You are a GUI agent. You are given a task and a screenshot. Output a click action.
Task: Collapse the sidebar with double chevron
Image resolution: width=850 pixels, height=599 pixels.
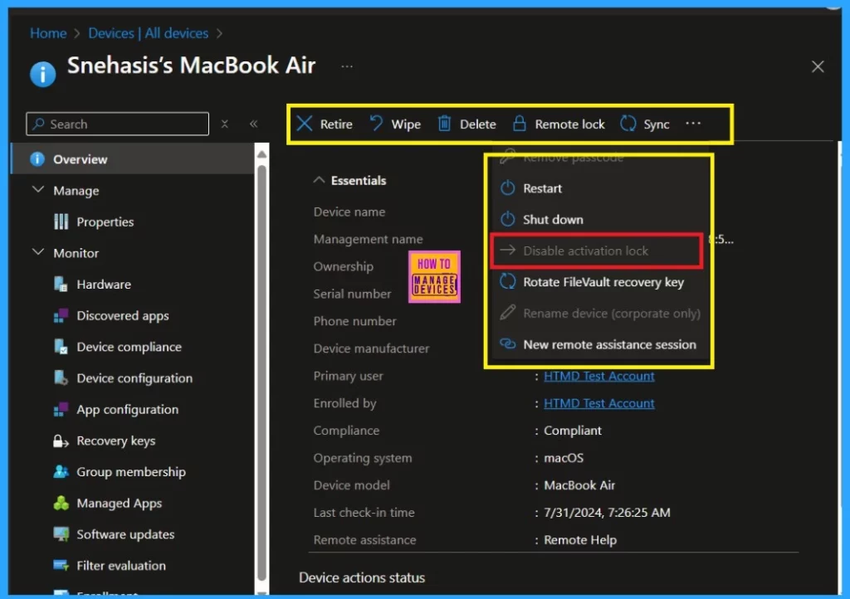coord(253,124)
